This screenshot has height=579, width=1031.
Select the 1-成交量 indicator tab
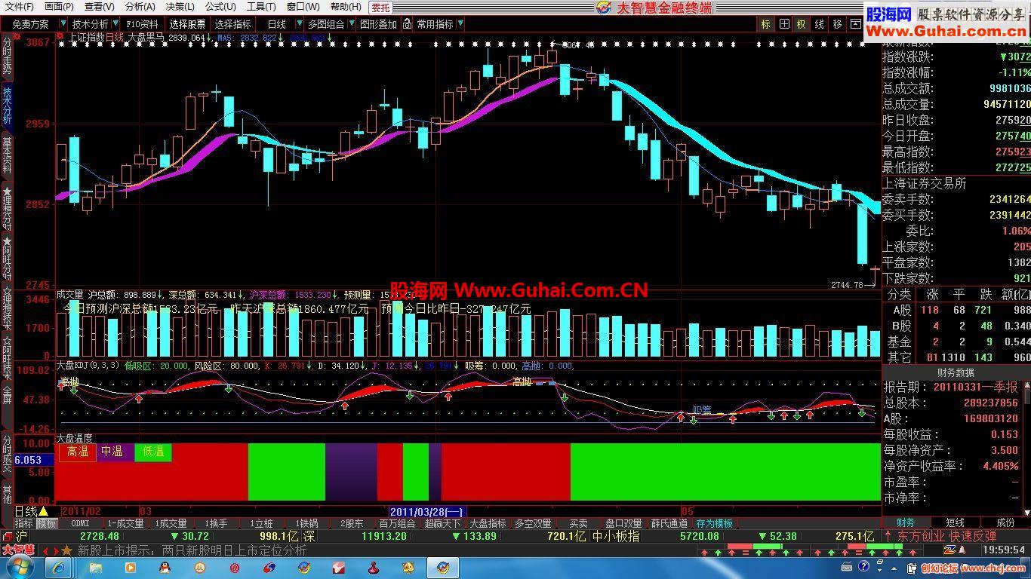coord(125,523)
